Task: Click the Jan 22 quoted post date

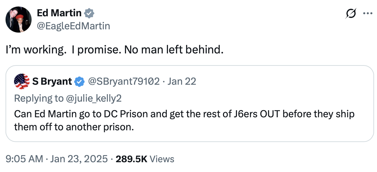Action: click(x=182, y=81)
